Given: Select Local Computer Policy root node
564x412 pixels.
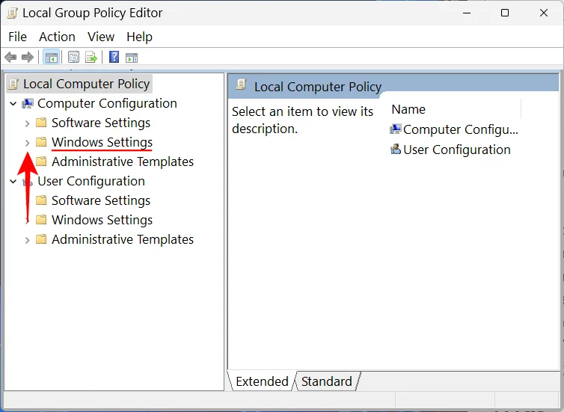Looking at the screenshot, I should pos(86,84).
